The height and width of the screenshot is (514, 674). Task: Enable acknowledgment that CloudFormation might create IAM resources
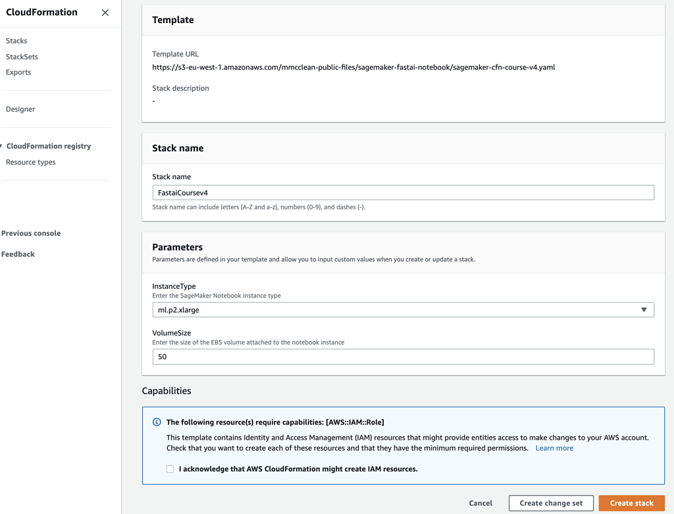[x=170, y=469]
